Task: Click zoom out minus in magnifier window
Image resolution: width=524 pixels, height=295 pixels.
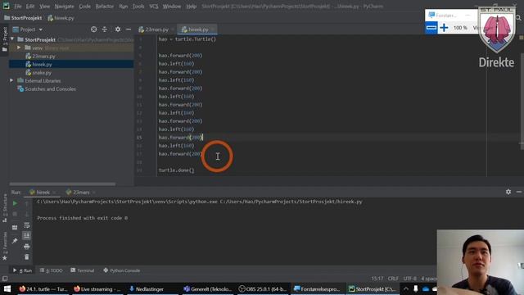Action: point(431,27)
